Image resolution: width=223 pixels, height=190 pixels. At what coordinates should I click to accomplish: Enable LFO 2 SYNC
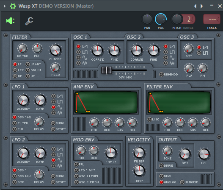click(53, 176)
